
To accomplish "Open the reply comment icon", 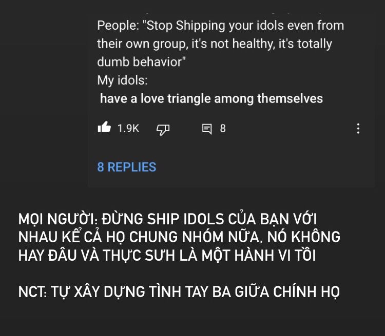I will pos(207,129).
